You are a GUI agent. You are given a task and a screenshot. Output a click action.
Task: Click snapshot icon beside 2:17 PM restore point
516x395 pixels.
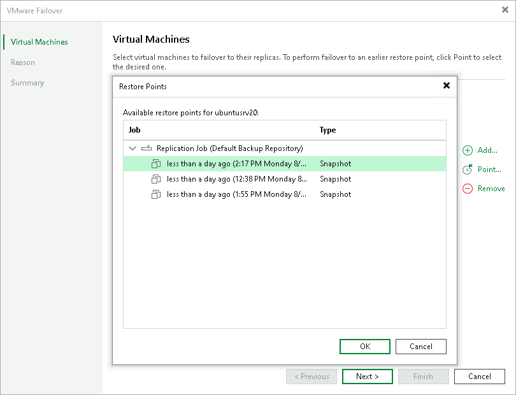156,164
